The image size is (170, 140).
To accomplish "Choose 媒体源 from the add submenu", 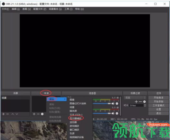I will tap(73, 111).
